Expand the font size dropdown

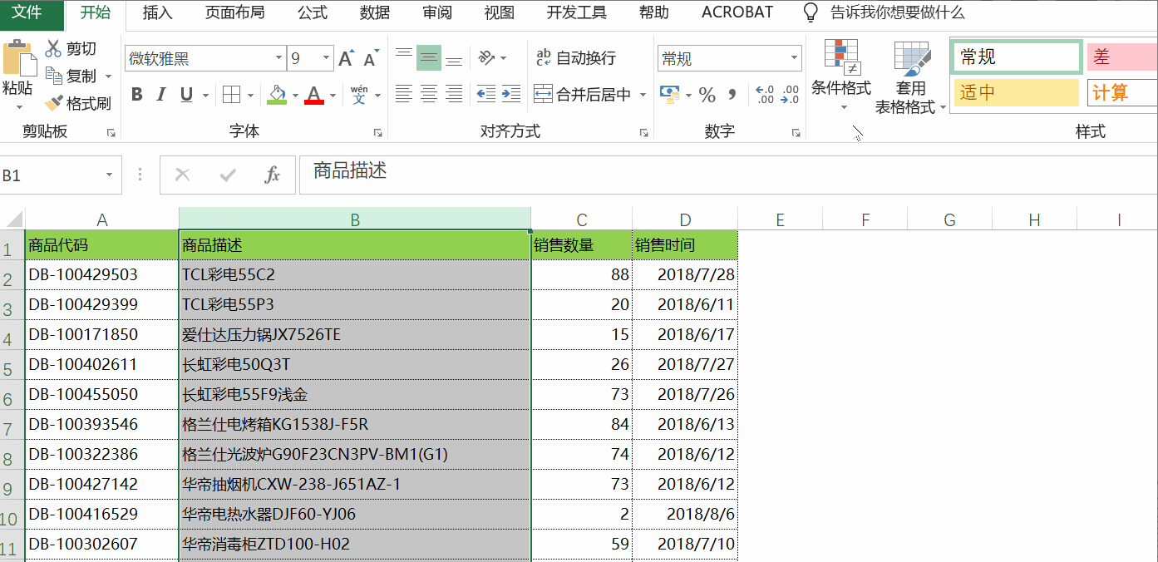click(326, 59)
